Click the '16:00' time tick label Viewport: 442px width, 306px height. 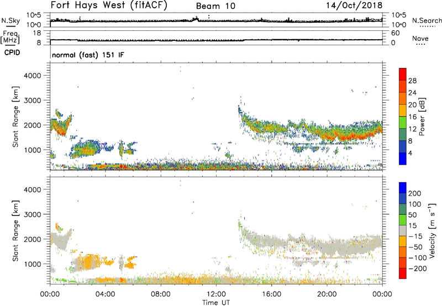coord(271,294)
